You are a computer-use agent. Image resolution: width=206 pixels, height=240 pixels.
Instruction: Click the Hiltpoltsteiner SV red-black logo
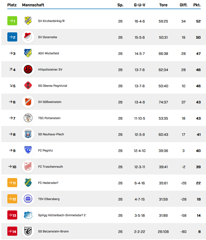pyautogui.click(x=28, y=69)
